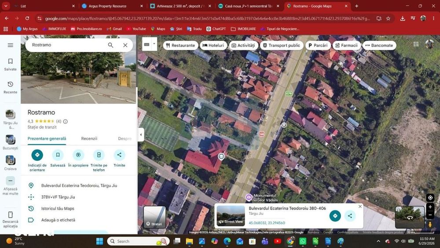This screenshot has width=440, height=248.
Task: Switch to Recenzii tab
Action: 89,138
